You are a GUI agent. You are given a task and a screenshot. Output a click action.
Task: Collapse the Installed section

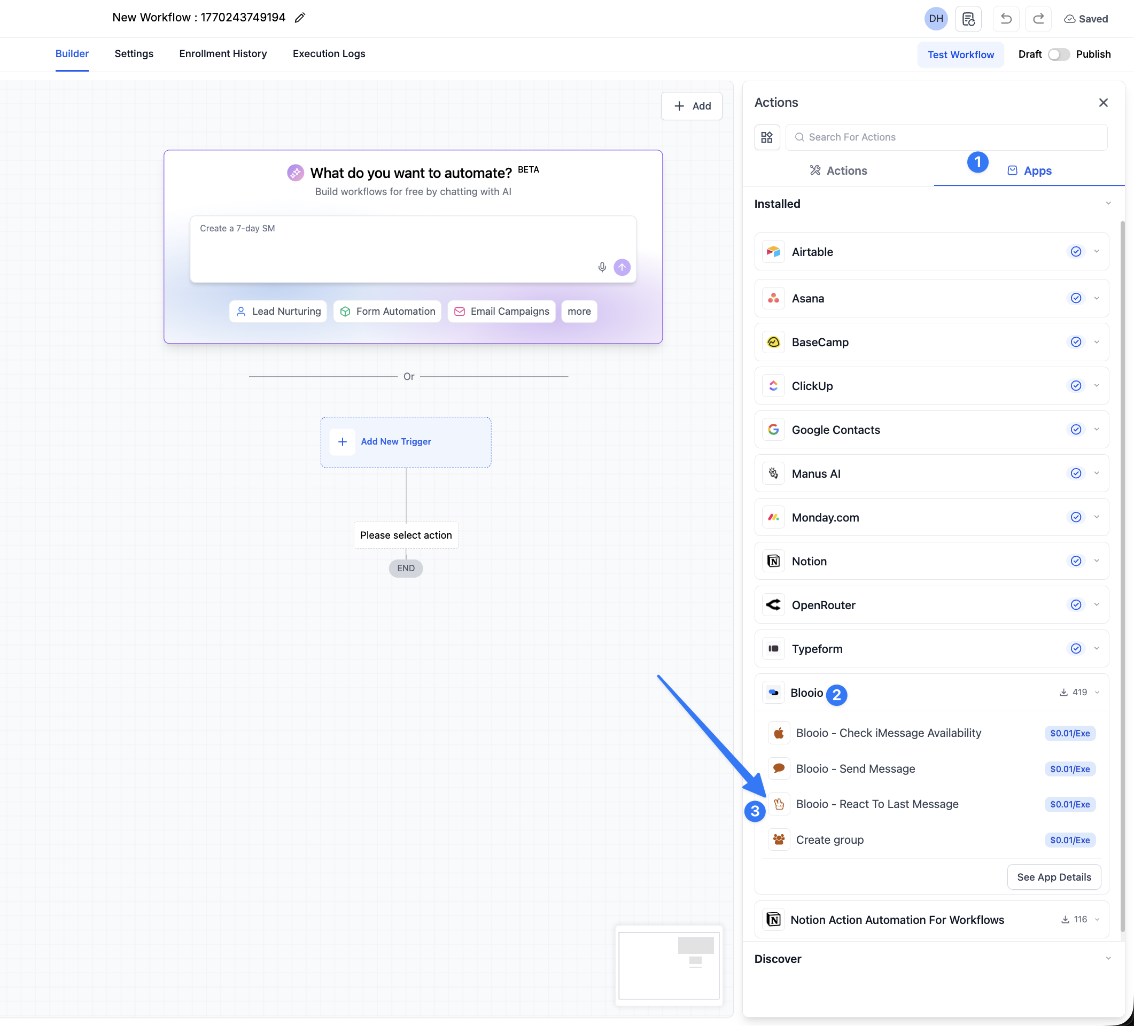[1108, 204]
